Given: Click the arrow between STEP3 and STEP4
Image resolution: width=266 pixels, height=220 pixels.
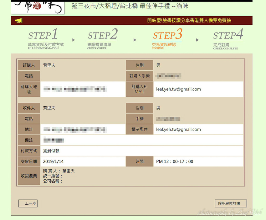Looking at the screenshot, I should [197, 40].
